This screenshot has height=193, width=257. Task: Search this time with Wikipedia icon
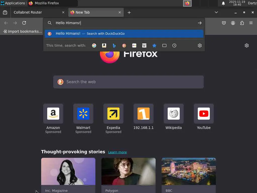[x=144, y=45]
